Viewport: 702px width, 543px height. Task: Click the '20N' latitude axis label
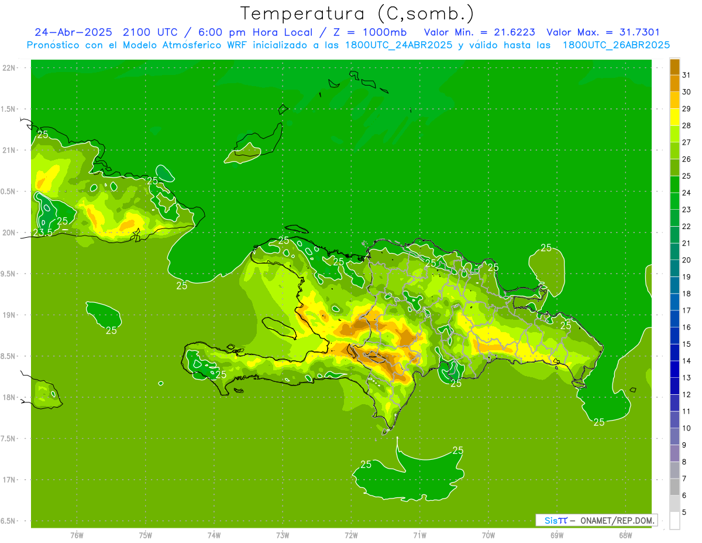[9, 233]
